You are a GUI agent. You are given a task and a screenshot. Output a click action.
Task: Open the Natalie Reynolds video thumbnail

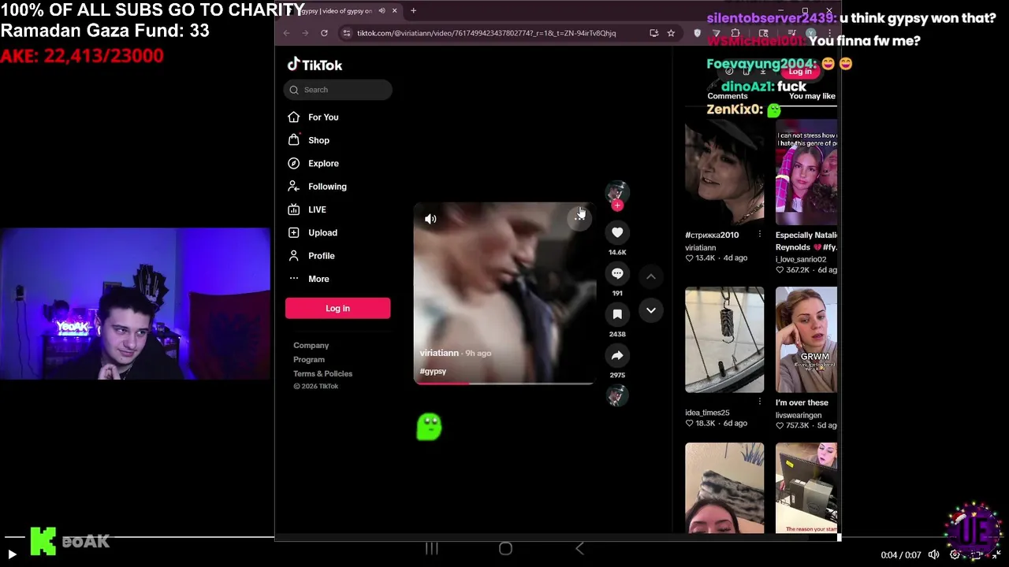806,172
